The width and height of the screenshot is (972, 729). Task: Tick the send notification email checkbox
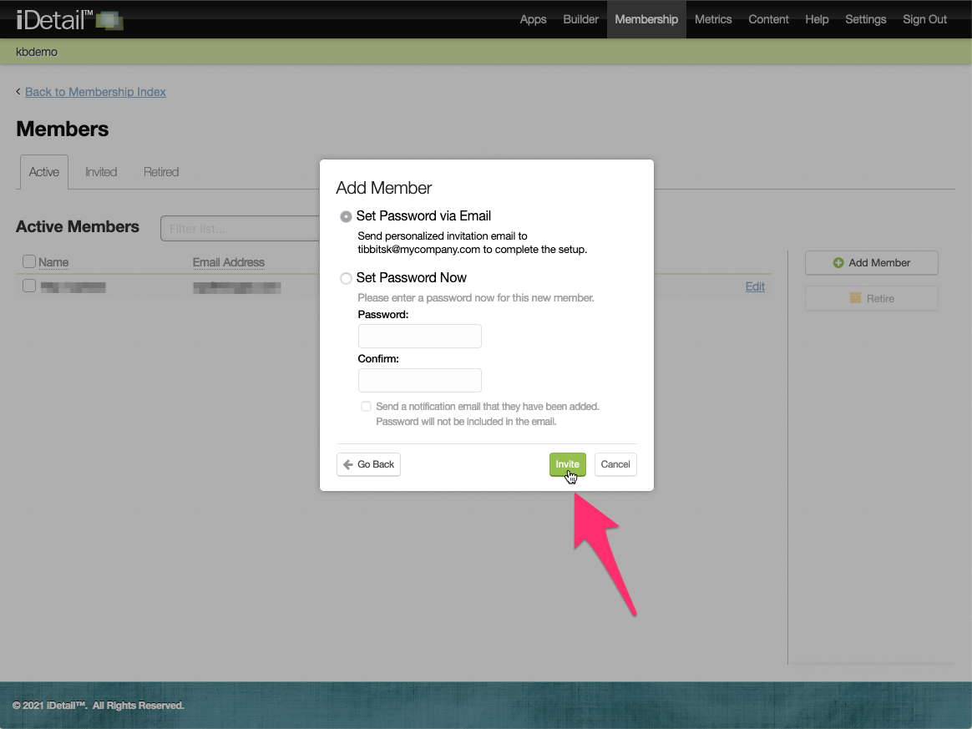(367, 407)
